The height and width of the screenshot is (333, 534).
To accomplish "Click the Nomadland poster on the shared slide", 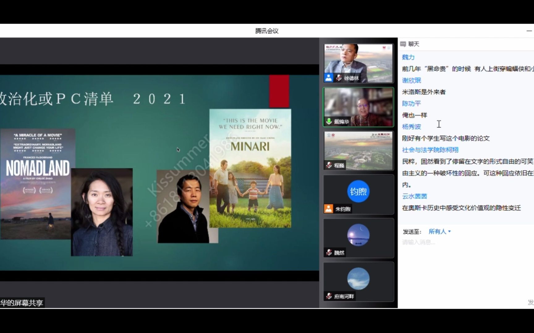I will [x=37, y=184].
